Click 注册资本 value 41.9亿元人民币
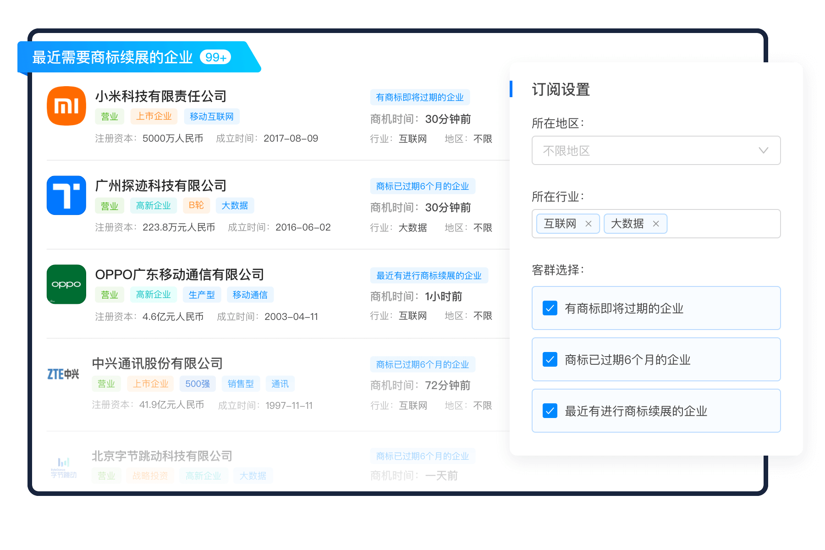 pos(172,405)
